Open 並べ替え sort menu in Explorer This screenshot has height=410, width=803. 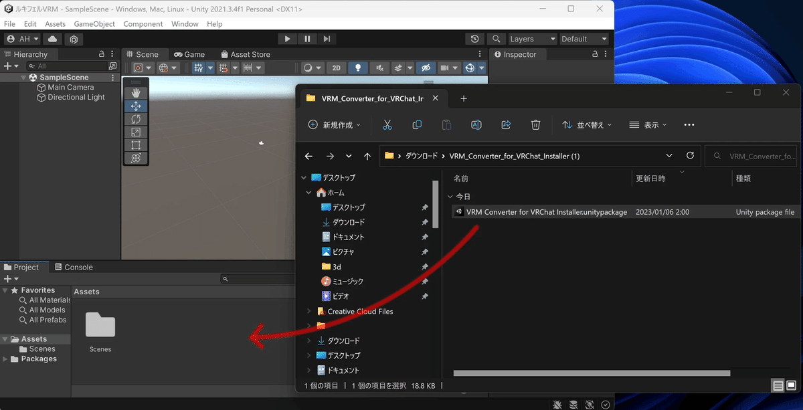587,125
